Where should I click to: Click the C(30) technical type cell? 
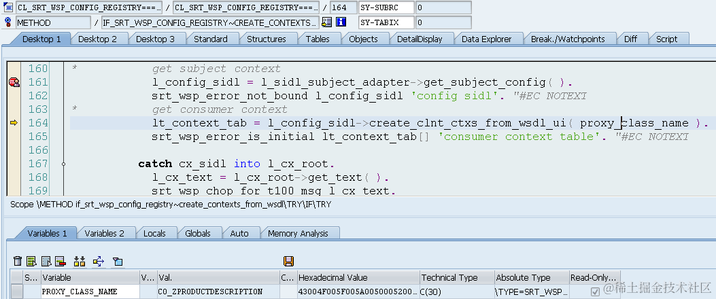coord(457,292)
